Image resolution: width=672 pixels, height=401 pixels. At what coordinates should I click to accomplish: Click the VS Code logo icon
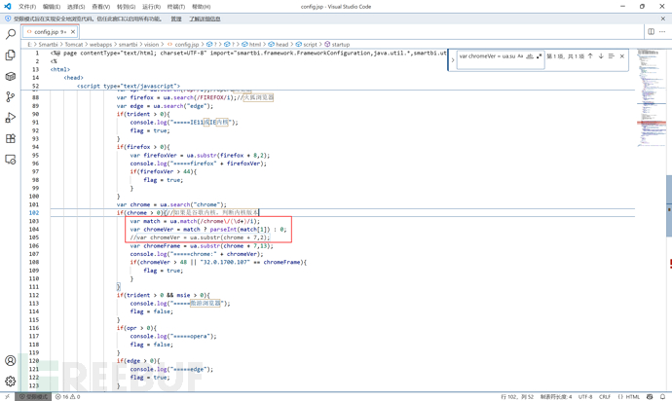click(x=7, y=7)
